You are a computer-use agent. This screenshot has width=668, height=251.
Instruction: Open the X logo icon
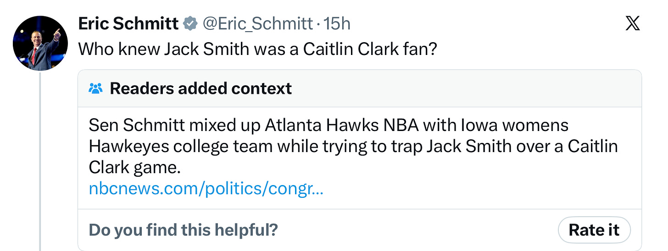(x=633, y=23)
